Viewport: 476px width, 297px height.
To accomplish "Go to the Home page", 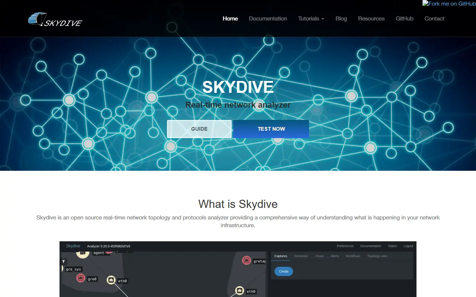I will click(230, 19).
